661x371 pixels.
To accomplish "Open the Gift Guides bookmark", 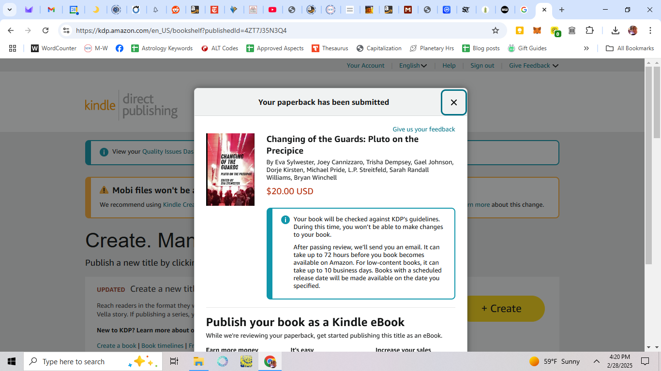I will [x=527, y=48].
